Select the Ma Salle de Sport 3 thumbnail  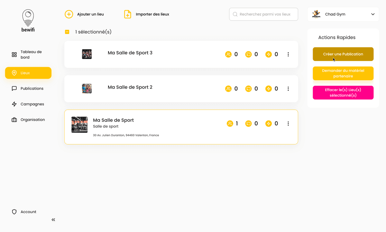87,54
